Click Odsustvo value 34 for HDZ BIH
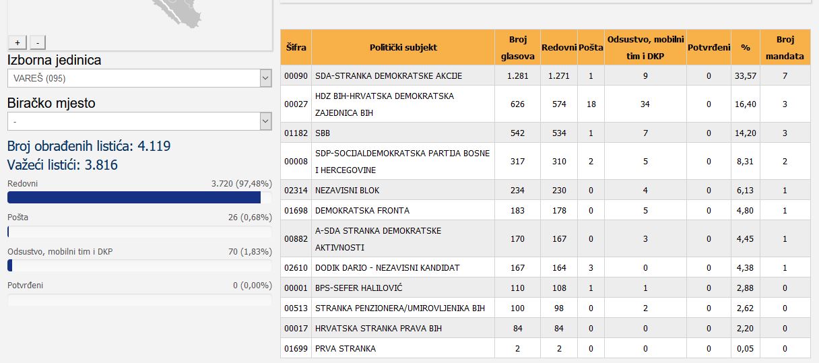 645,104
